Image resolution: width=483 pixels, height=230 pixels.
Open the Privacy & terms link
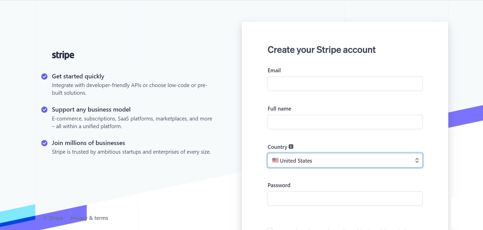click(89, 218)
